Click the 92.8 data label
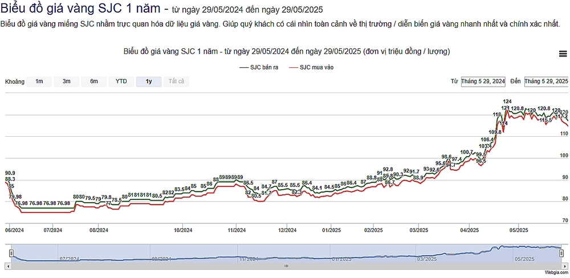 click(388, 169)
